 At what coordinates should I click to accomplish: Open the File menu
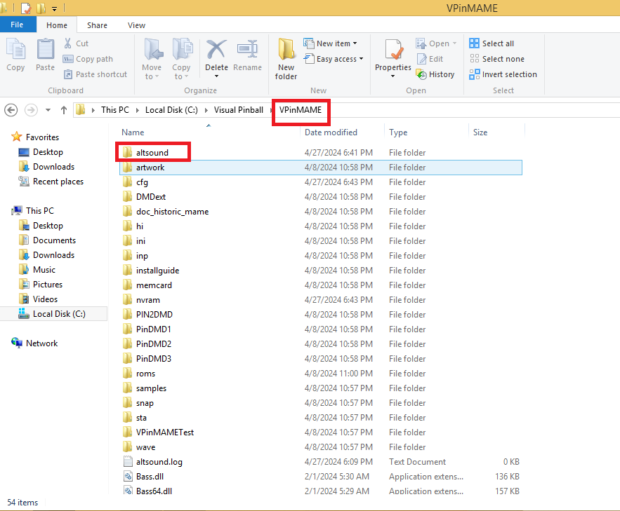[17, 25]
